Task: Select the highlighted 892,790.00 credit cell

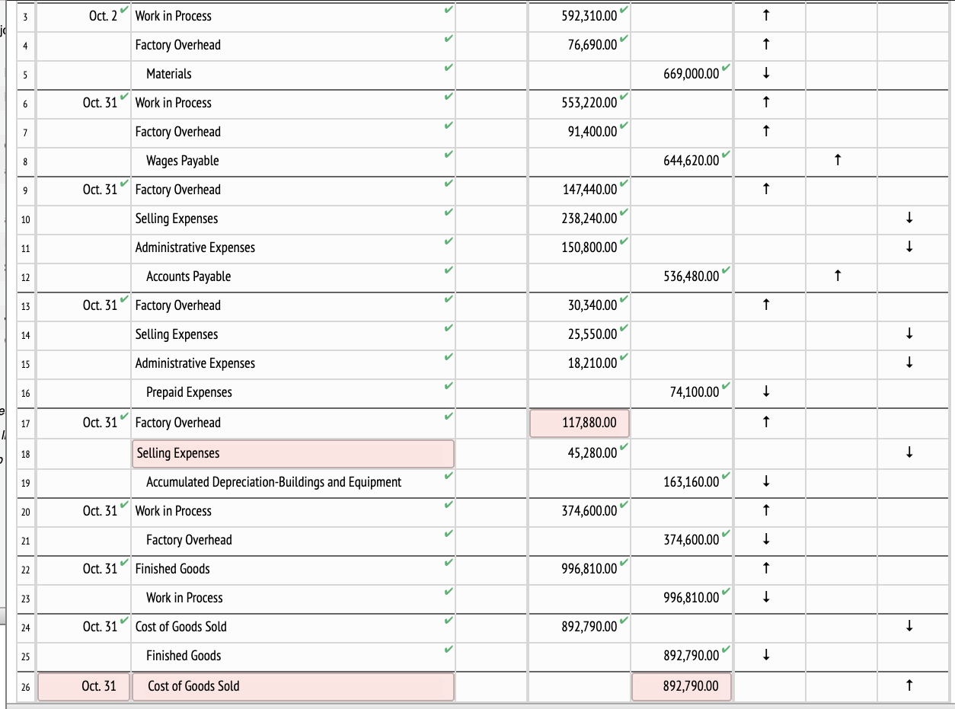Action: click(682, 686)
